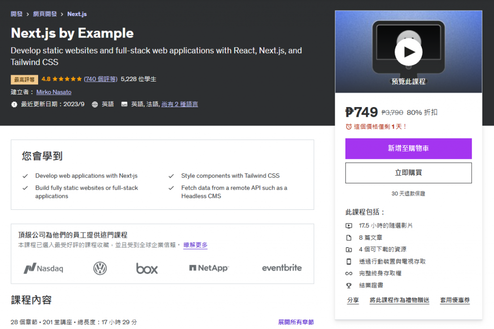This screenshot has height=329, width=494.
Task: Click the mobile device access icon
Action: [x=349, y=261]
